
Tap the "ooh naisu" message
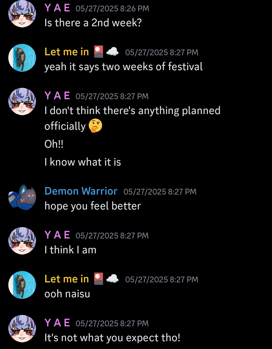click(67, 294)
